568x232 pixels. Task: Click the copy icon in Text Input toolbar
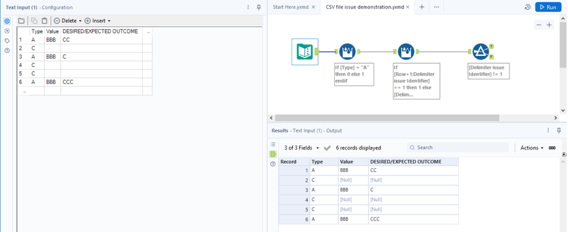34,20
